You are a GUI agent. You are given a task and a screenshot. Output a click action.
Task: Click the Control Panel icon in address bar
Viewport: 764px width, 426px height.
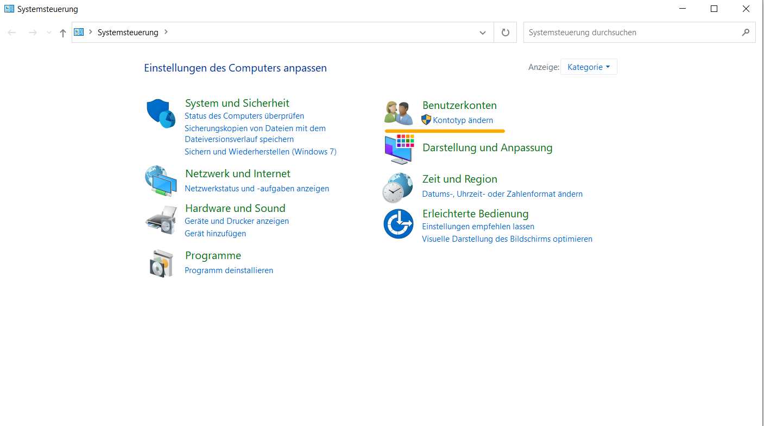(78, 32)
